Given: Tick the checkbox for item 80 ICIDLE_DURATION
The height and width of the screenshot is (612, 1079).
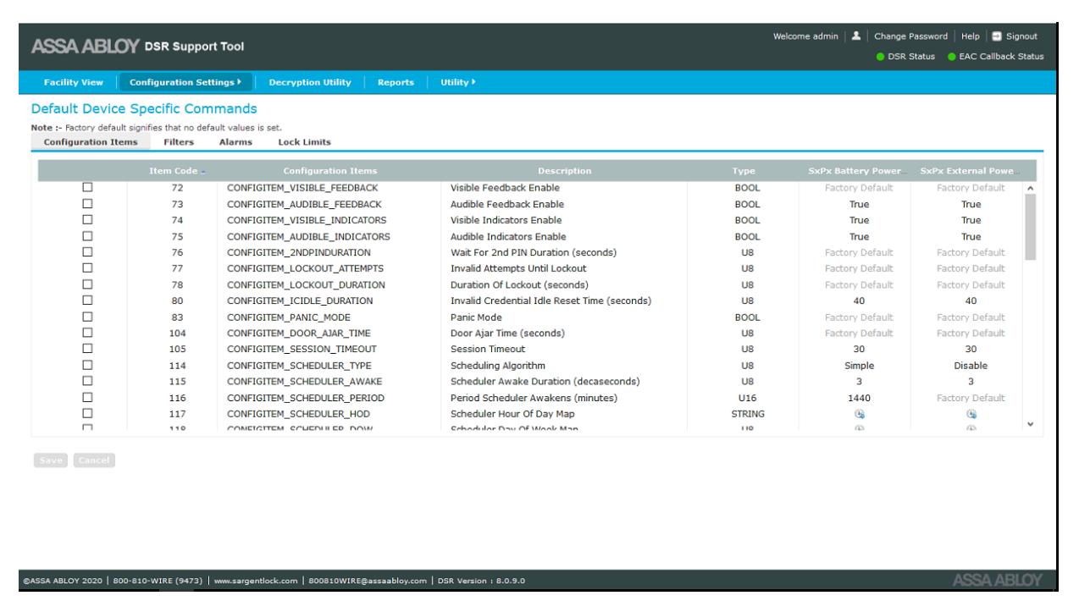Looking at the screenshot, I should point(86,300).
